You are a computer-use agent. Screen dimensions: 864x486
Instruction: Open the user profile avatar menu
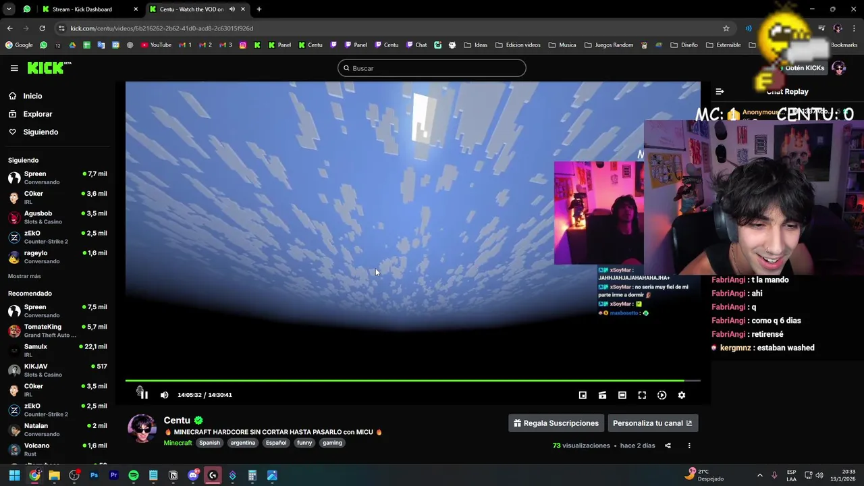coord(839,68)
